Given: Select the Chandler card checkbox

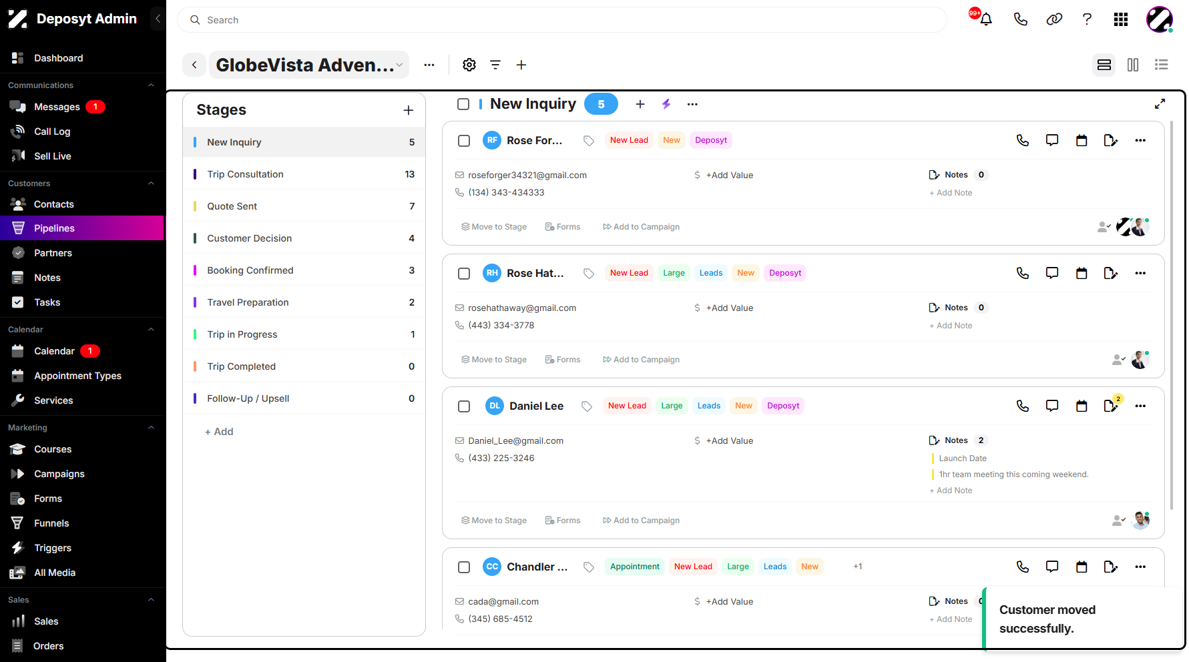Looking at the screenshot, I should [464, 567].
